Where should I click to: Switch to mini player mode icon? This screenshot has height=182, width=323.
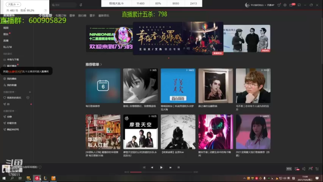(299, 5)
